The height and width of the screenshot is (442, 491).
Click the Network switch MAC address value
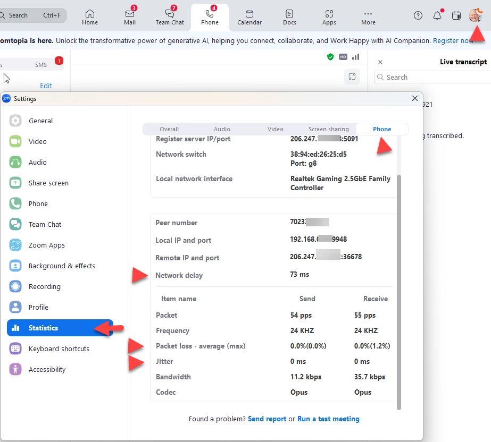pos(318,154)
